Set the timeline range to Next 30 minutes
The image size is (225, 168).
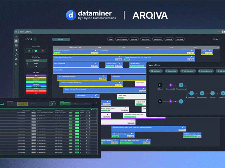pos(122,39)
